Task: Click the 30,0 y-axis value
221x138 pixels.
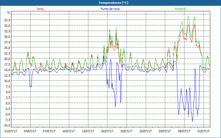Action: click(7, 37)
